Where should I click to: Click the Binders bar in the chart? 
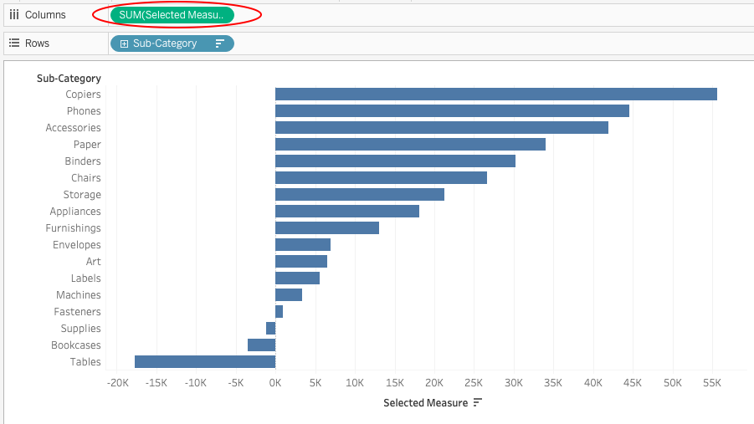pos(395,161)
